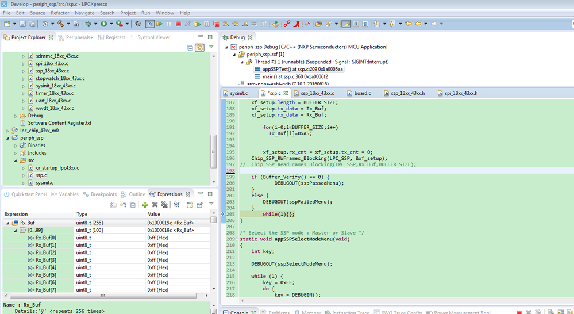The width and height of the screenshot is (574, 314).
Task: Collapse the Rx_Buf expression tree node
Action: pos(8,223)
